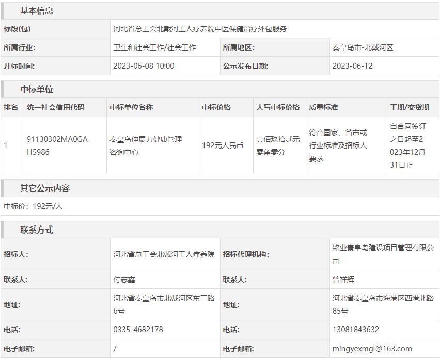Click the 统一社会信用代码 column header

55,107
